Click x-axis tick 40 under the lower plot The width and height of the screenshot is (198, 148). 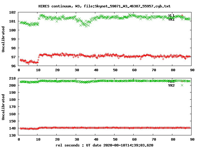[96, 139]
